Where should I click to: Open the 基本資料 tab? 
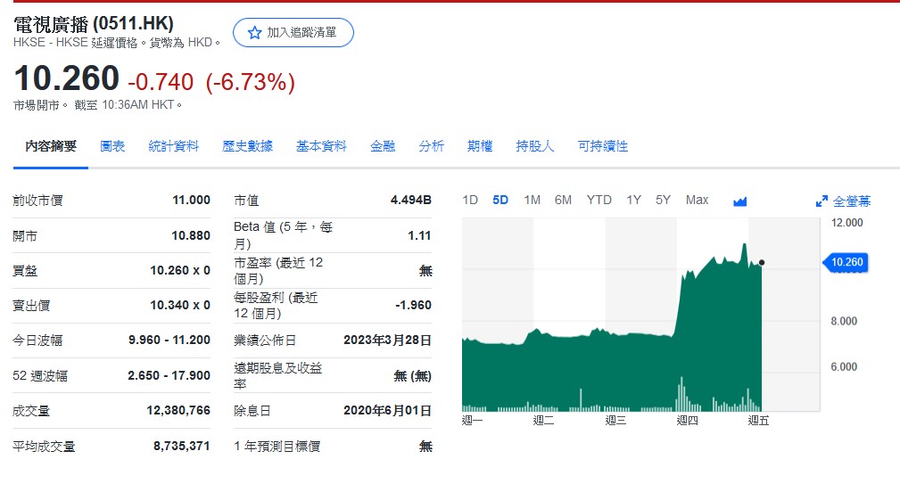(321, 146)
